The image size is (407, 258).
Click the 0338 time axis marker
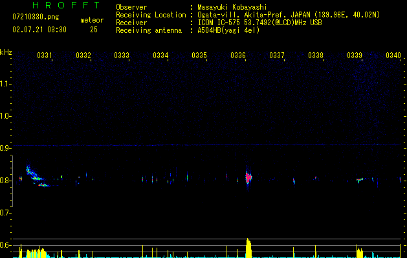[x=316, y=55]
